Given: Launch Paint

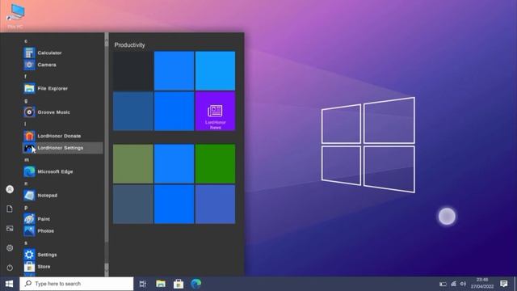Looking at the screenshot, I should (63, 219).
